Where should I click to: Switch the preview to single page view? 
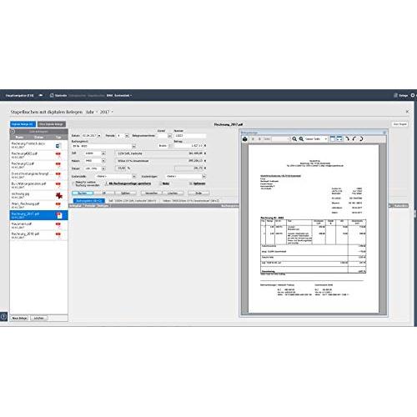(333, 138)
